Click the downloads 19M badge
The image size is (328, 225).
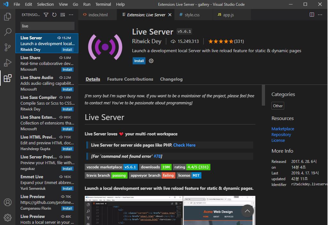(155, 167)
